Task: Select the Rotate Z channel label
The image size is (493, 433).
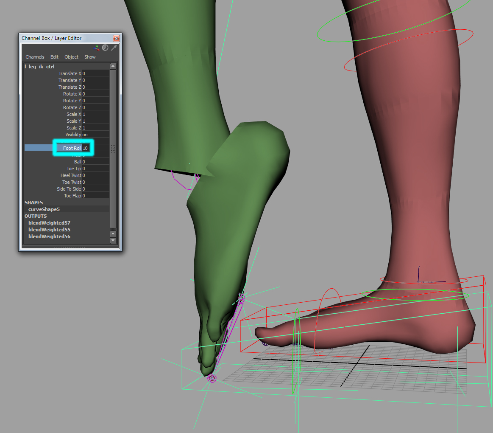Action: [x=72, y=107]
